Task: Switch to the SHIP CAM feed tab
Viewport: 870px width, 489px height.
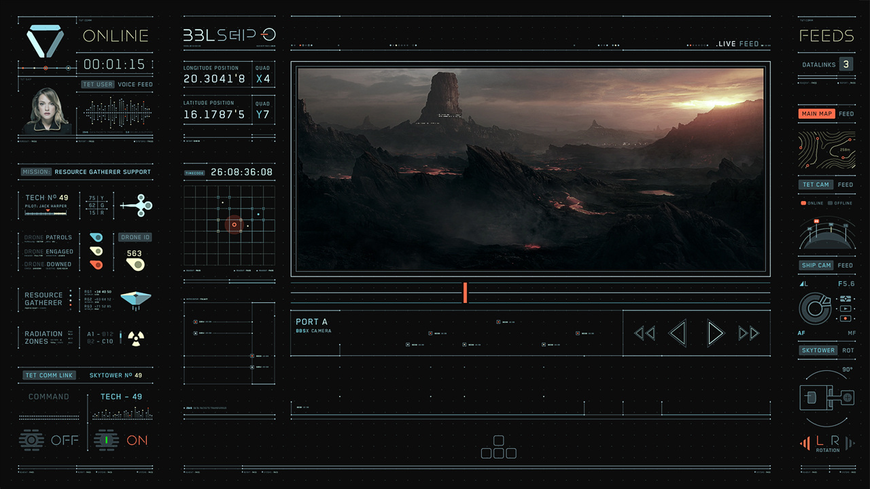Action: coord(816,265)
